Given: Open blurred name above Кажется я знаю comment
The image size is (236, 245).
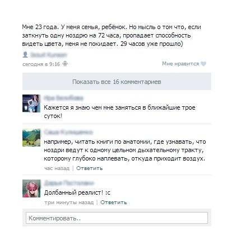Looking at the screenshot, I should pyautogui.click(x=63, y=98).
